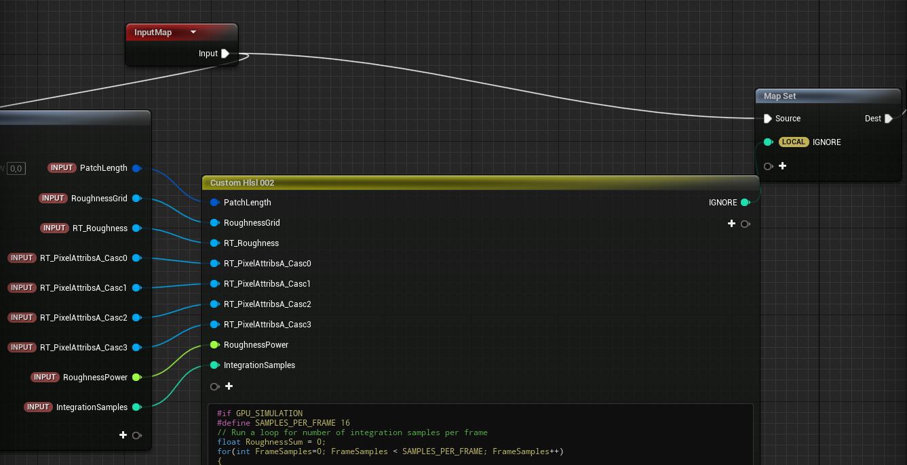The height and width of the screenshot is (465, 907).
Task: Select the LOCAL IGNORE pin on Map Set
Action: tap(768, 142)
